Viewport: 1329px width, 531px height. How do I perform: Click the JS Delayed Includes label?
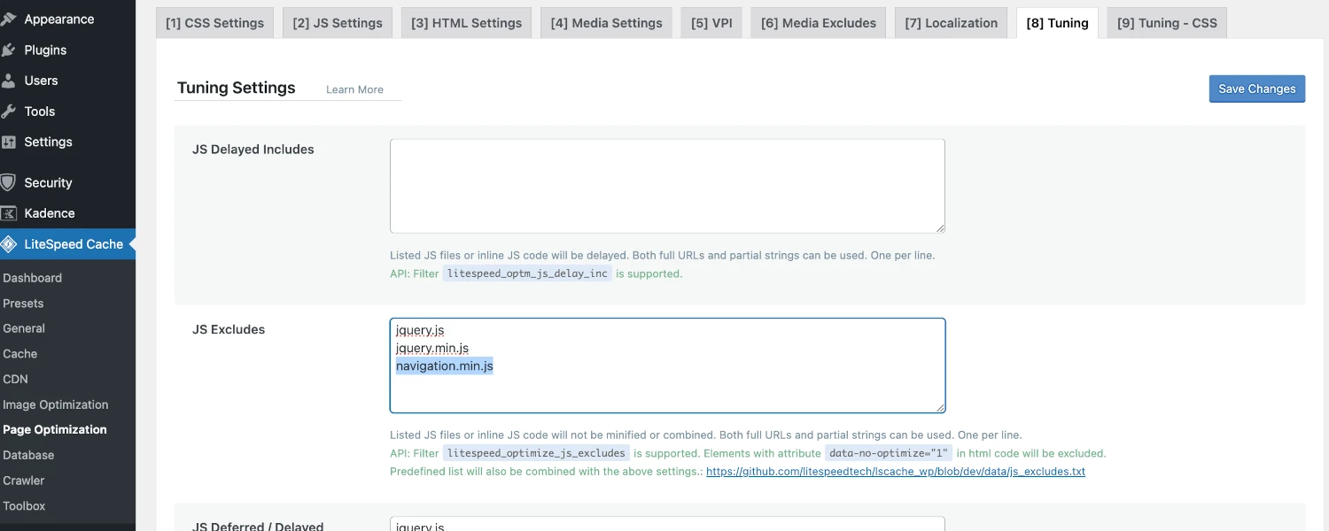point(253,150)
